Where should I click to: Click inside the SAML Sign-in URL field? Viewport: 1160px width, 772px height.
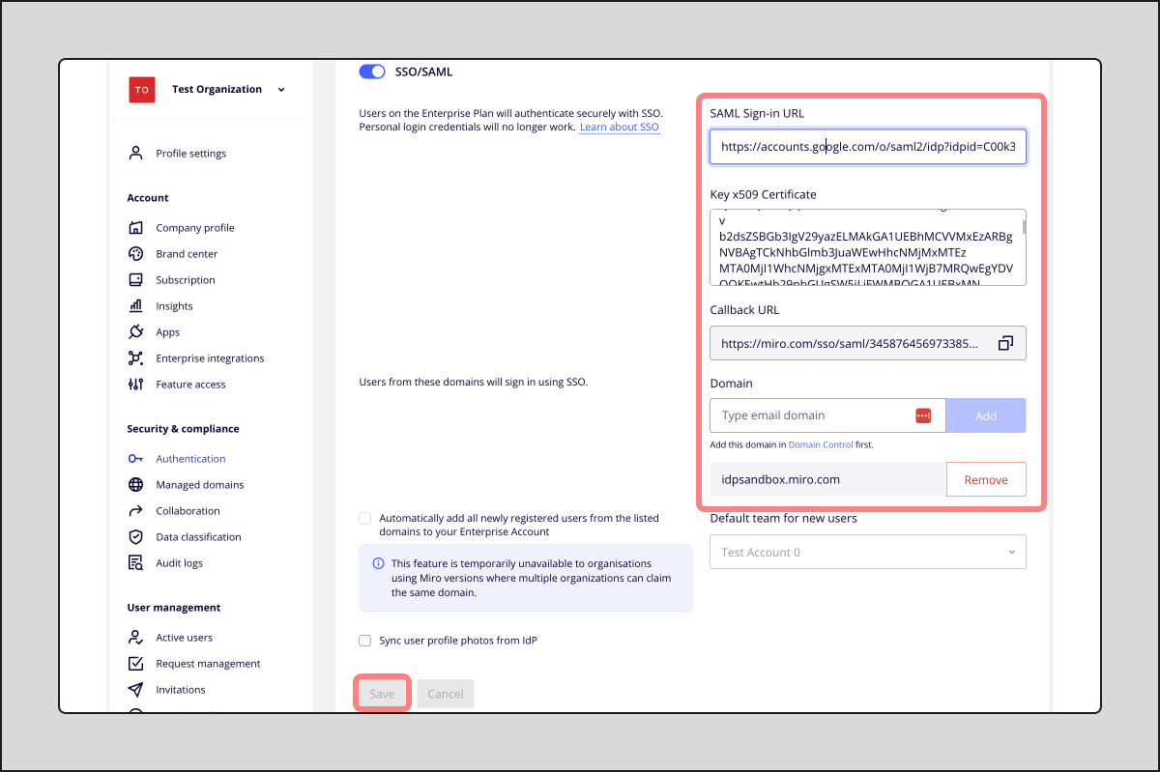867,146
